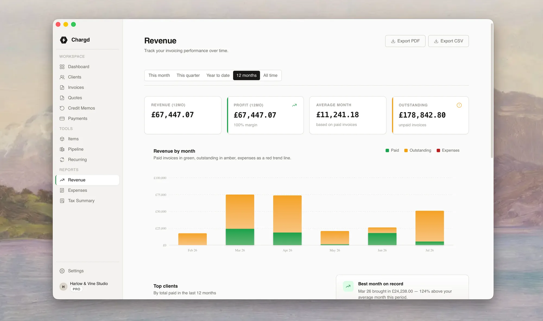Click the Settings gear icon
The width and height of the screenshot is (543, 321).
(62, 271)
